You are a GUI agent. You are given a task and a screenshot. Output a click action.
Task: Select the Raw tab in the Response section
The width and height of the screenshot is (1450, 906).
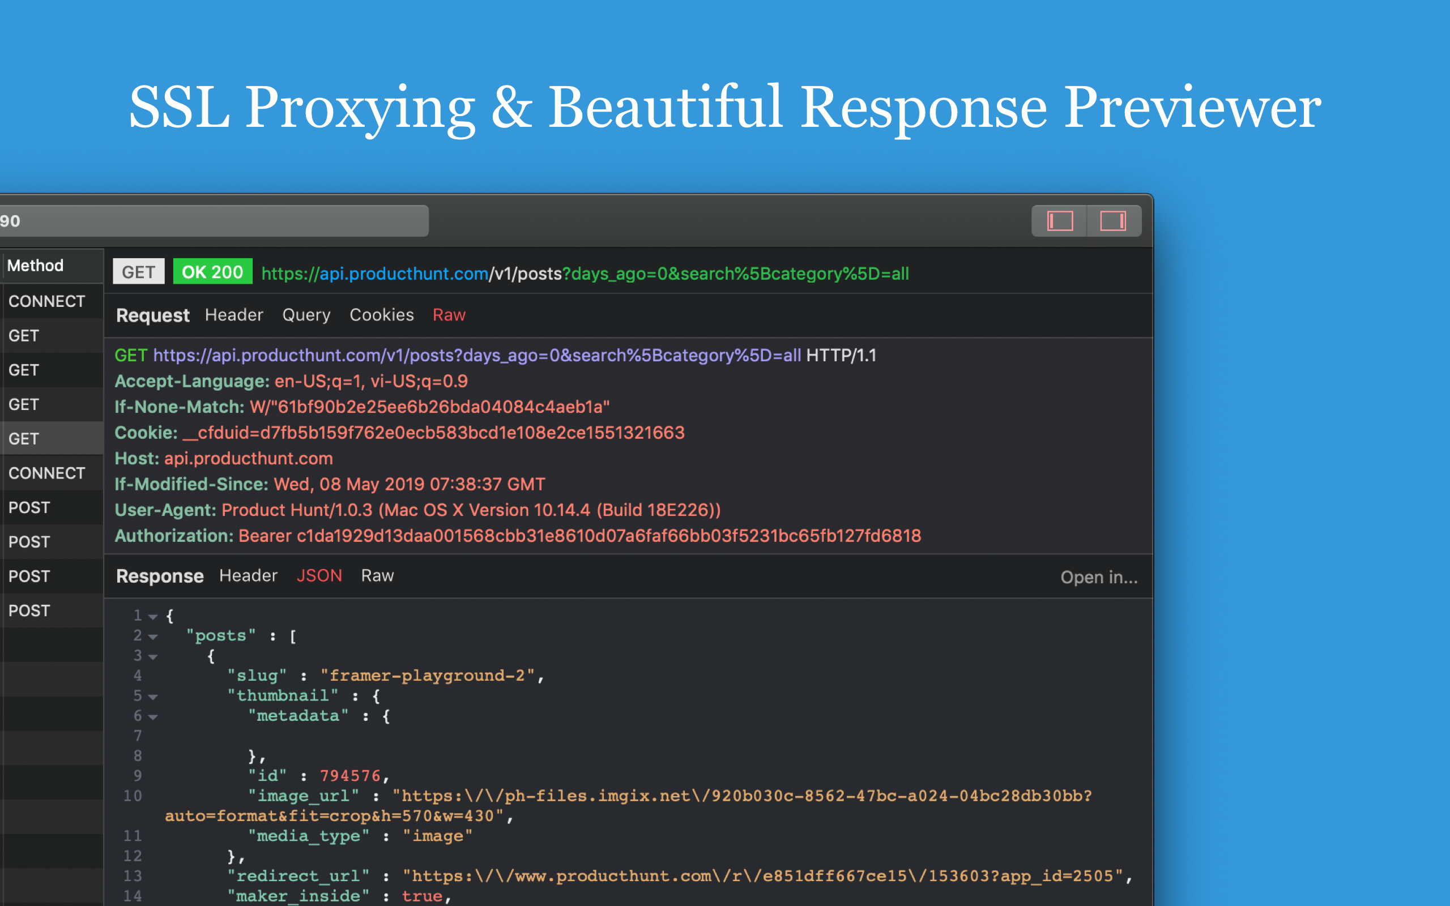tap(377, 576)
